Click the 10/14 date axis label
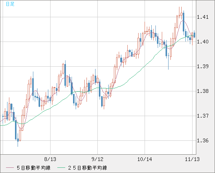Screen dimensions: 215x173 145,159
